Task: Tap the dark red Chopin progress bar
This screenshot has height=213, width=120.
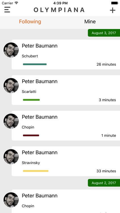Action: coord(31,135)
